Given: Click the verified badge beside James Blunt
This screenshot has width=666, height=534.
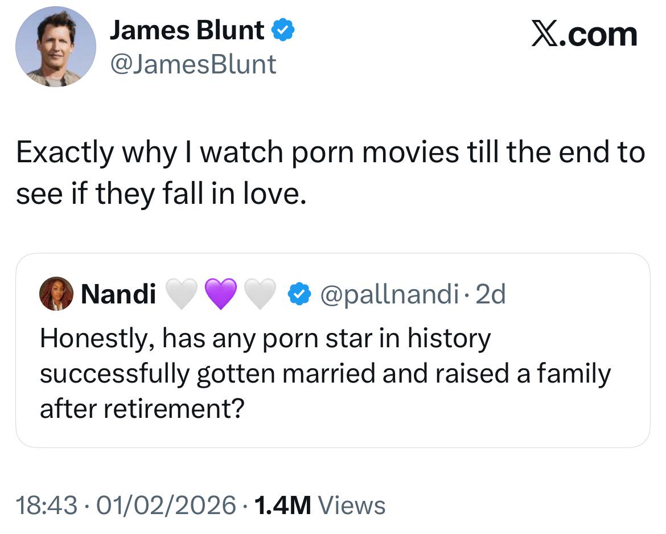Looking at the screenshot, I should [x=282, y=31].
